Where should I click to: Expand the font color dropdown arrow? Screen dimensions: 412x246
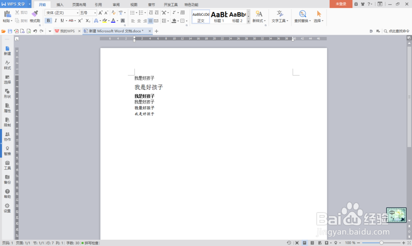[x=118, y=21]
